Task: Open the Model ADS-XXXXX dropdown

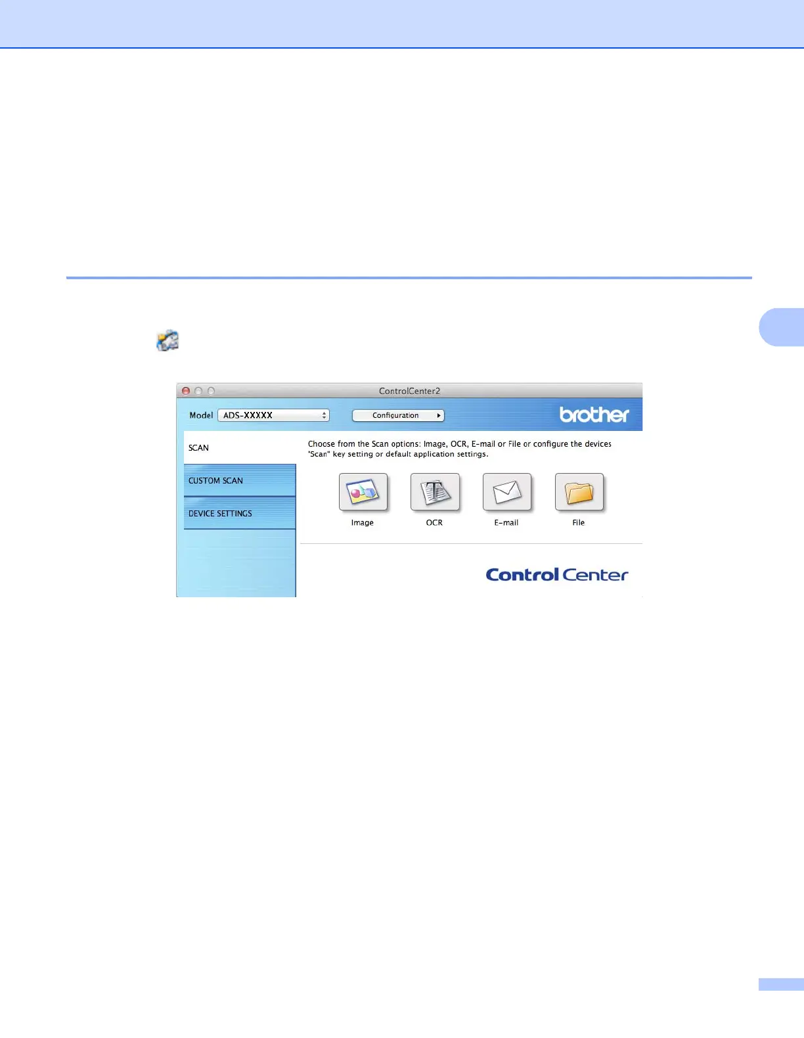Action: tap(273, 415)
